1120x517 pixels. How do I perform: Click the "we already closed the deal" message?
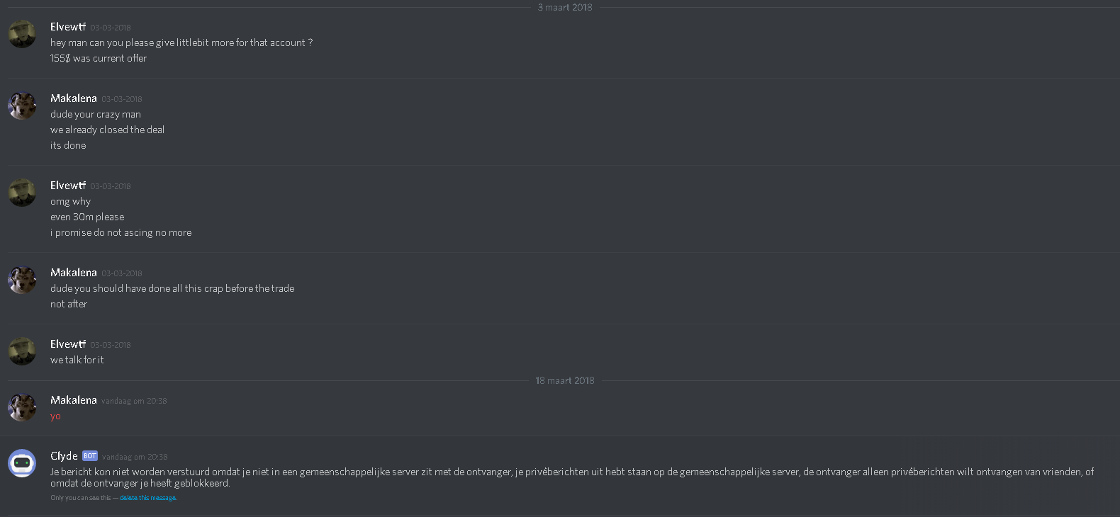107,130
